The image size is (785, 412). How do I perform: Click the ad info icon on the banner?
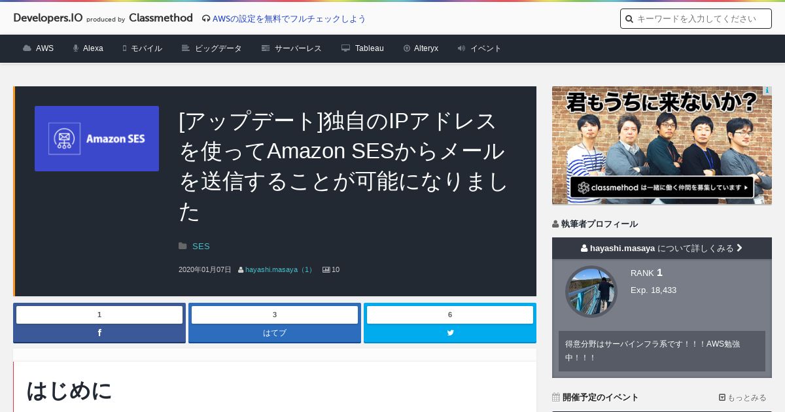[x=767, y=90]
